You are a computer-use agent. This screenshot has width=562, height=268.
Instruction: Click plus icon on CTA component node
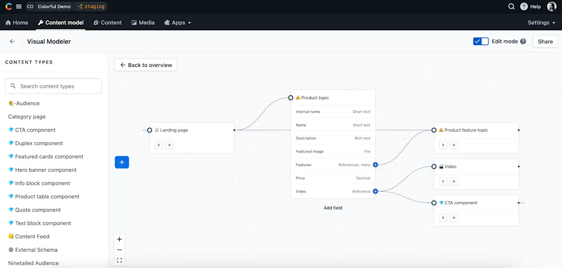point(454,218)
